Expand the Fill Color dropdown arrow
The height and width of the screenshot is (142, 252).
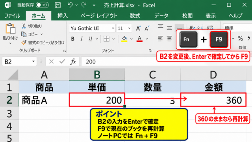pyautogui.click(x=131, y=39)
